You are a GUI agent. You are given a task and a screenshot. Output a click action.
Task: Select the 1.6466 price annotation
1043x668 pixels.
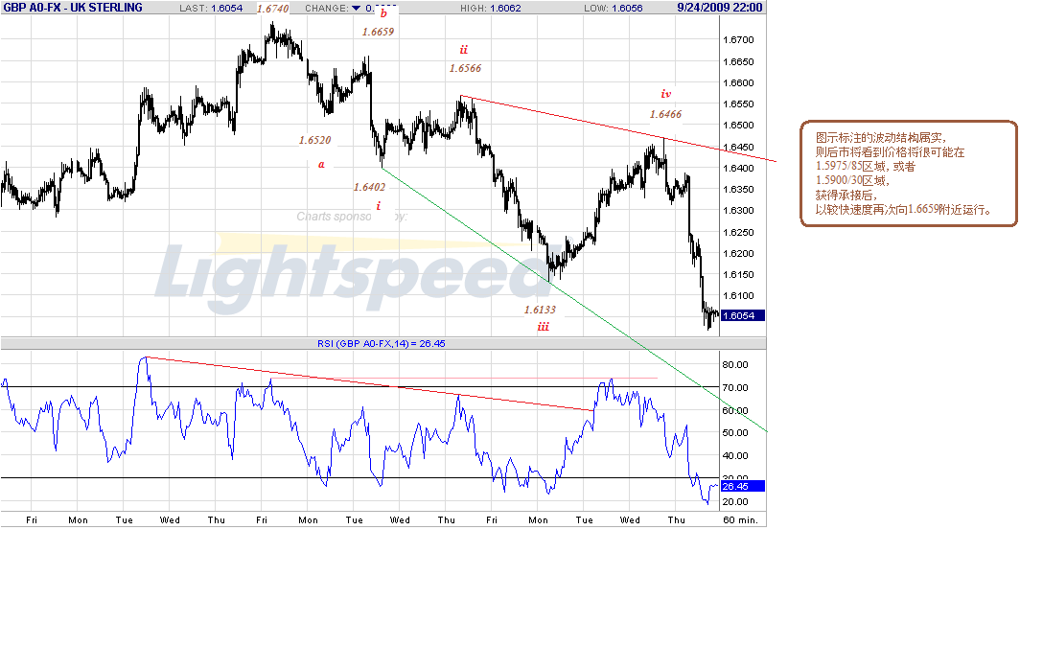tap(666, 114)
